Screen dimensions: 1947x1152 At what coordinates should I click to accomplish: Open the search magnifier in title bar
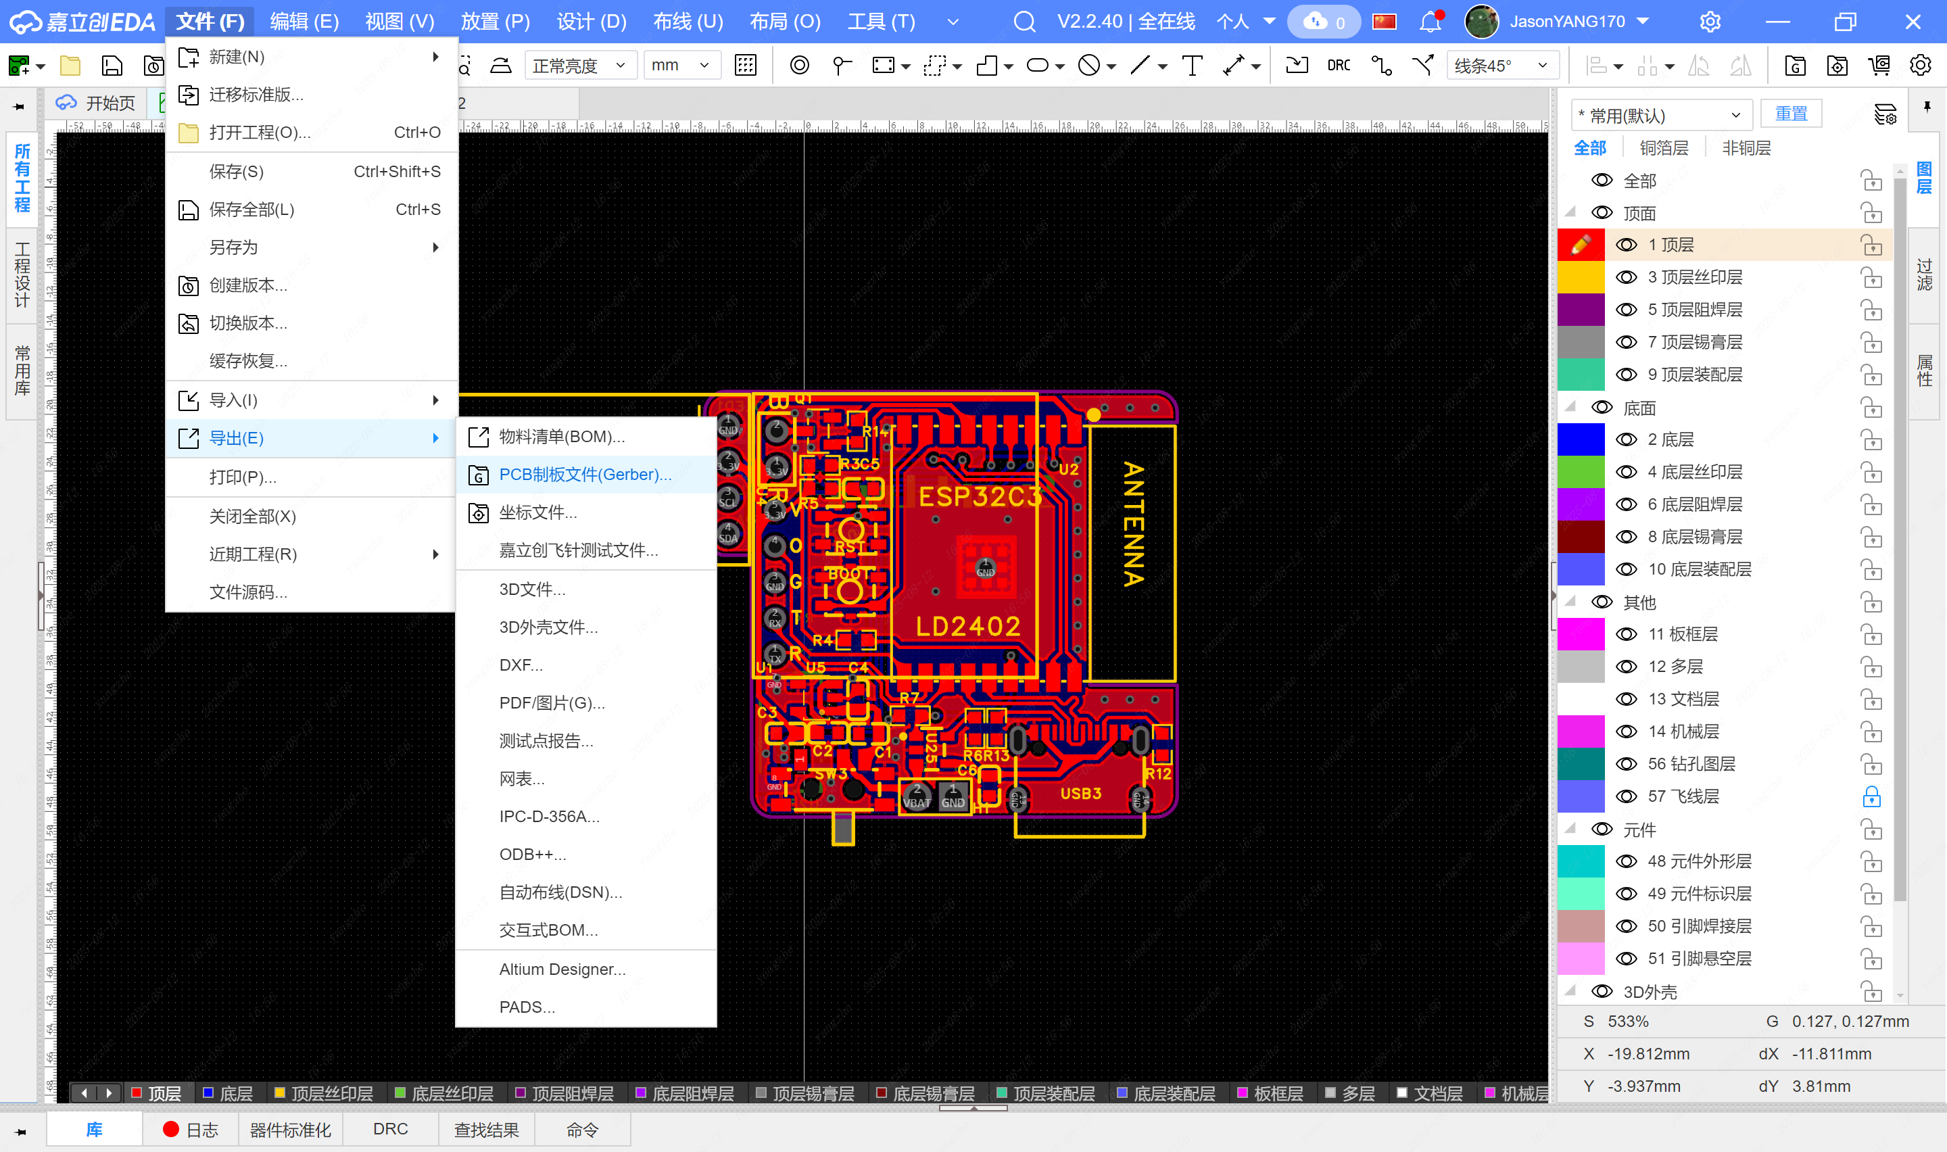tap(1024, 22)
